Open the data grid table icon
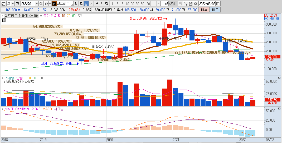 [4, 21]
